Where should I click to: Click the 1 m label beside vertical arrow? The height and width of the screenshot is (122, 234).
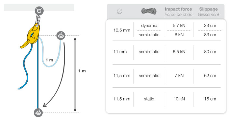point(82,71)
